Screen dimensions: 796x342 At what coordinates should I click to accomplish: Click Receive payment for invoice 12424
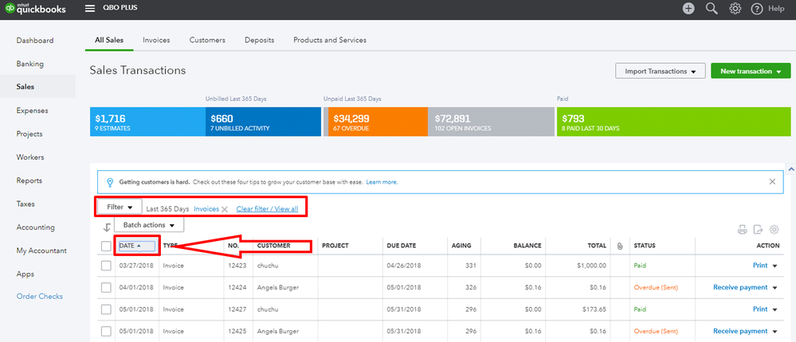[x=739, y=287]
